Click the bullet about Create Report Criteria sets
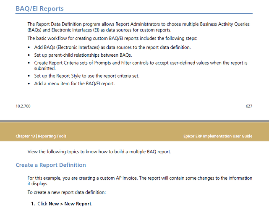 (141, 66)
